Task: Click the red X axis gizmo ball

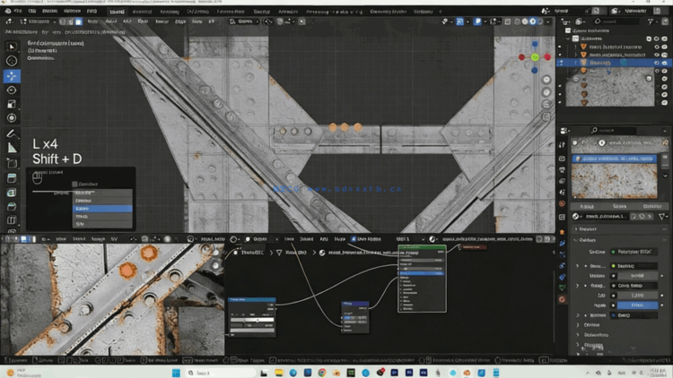Action: [x=547, y=57]
